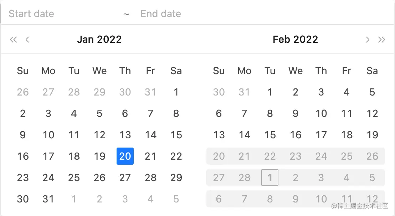Select greyed December 26 in left calendar
Image resolution: width=395 pixels, height=216 pixels.
(23, 92)
